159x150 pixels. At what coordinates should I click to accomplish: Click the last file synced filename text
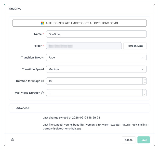[x=96, y=127]
